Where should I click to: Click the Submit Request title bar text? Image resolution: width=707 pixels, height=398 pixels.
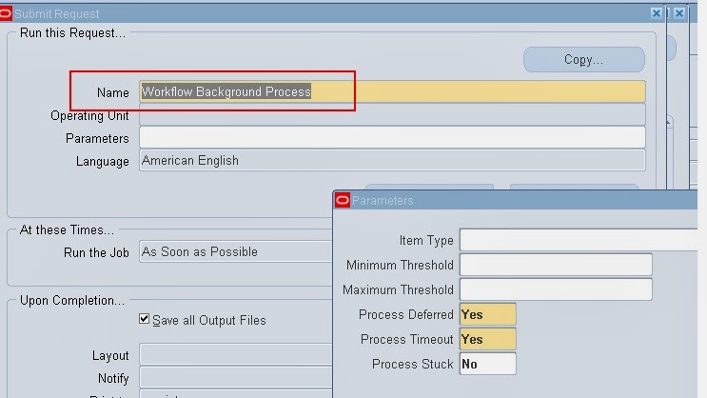pyautogui.click(x=57, y=14)
